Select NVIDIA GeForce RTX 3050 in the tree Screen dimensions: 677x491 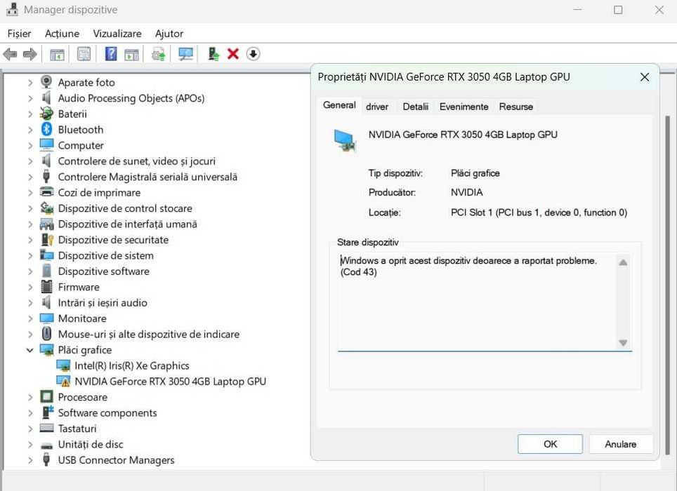point(170,381)
